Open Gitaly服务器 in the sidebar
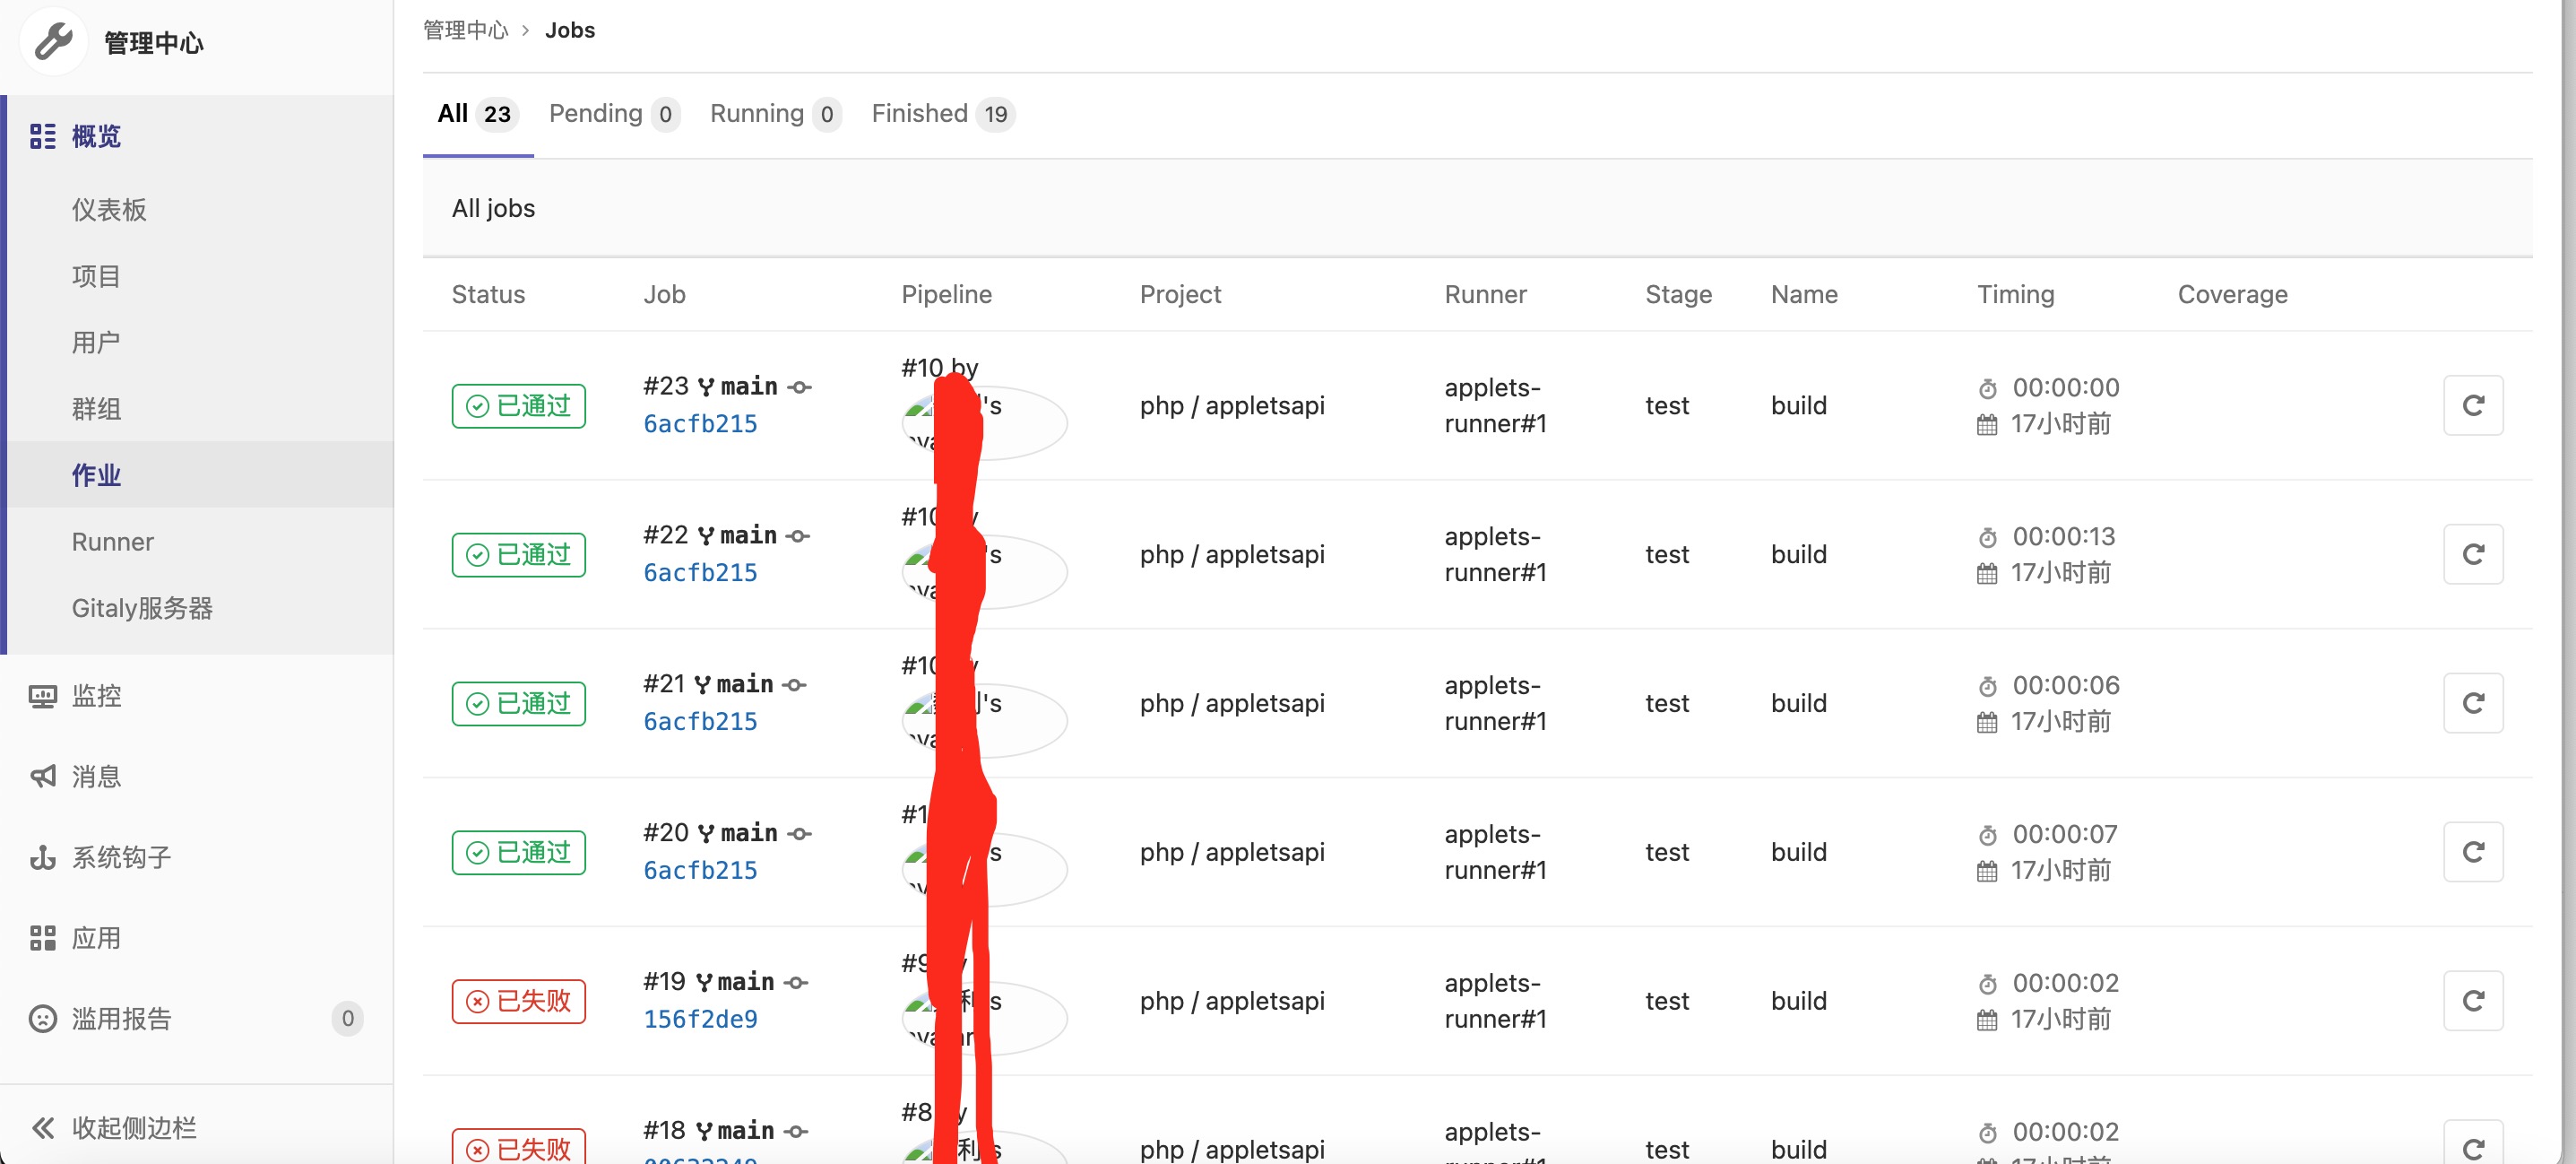Viewport: 2576px width, 1164px height. (142, 609)
